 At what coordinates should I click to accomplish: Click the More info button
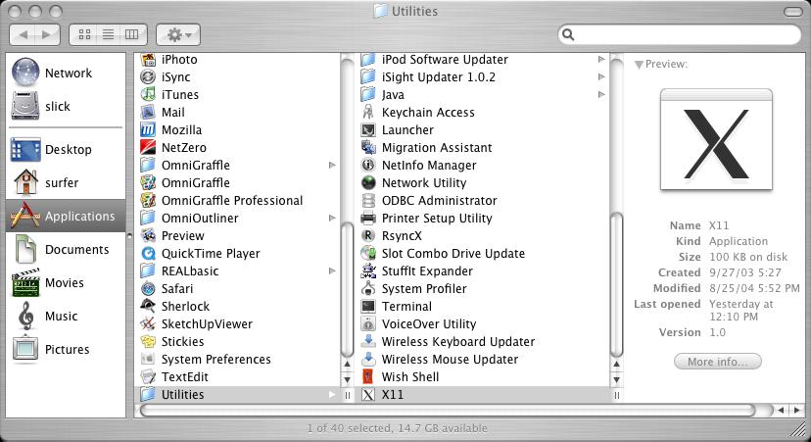pos(717,362)
